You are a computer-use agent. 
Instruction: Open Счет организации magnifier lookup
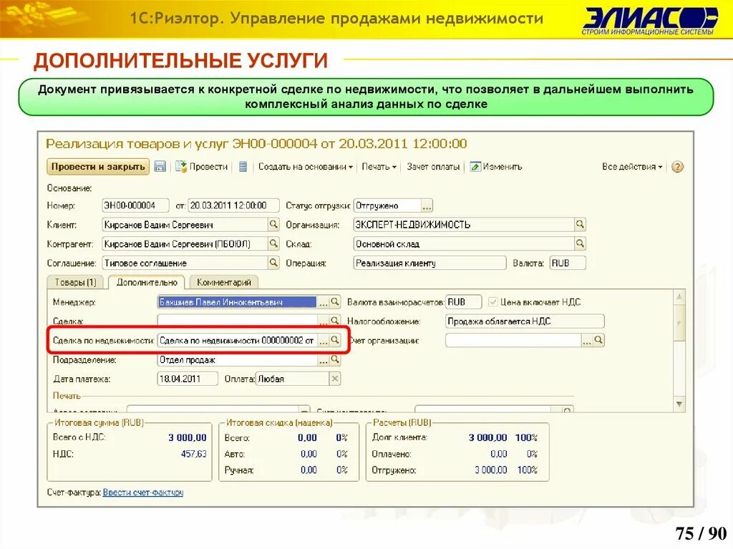coord(598,340)
